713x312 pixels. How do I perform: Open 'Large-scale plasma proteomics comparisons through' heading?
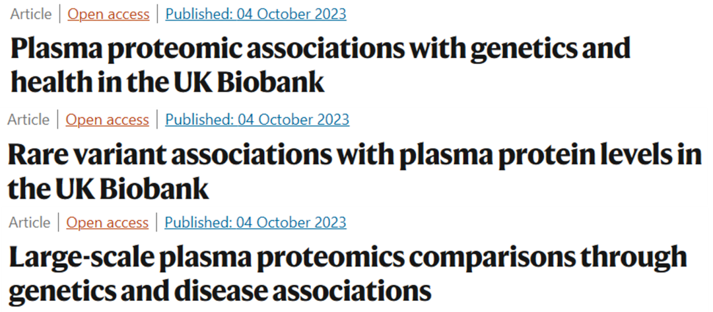click(347, 259)
